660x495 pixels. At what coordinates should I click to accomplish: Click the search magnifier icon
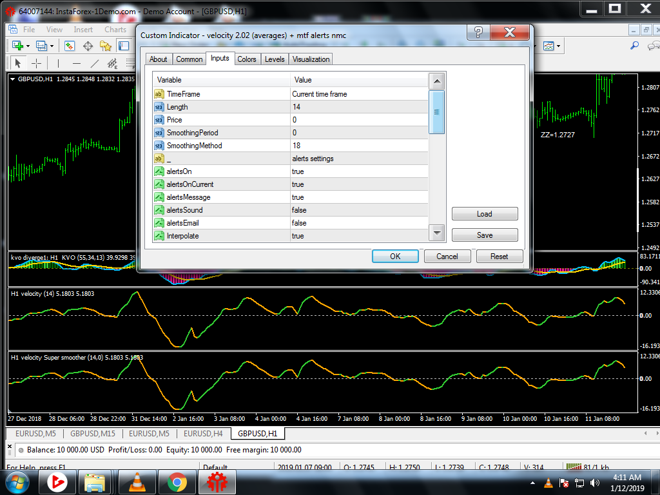pyautogui.click(x=634, y=46)
